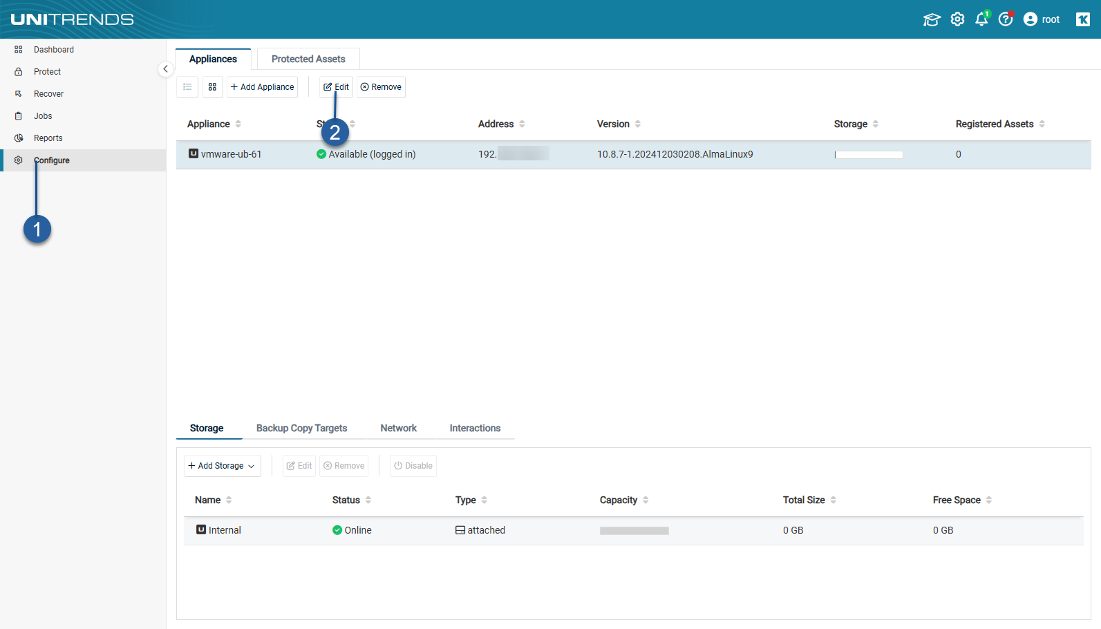Click the Reports chart icon
This screenshot has height=629, width=1101.
click(x=19, y=138)
